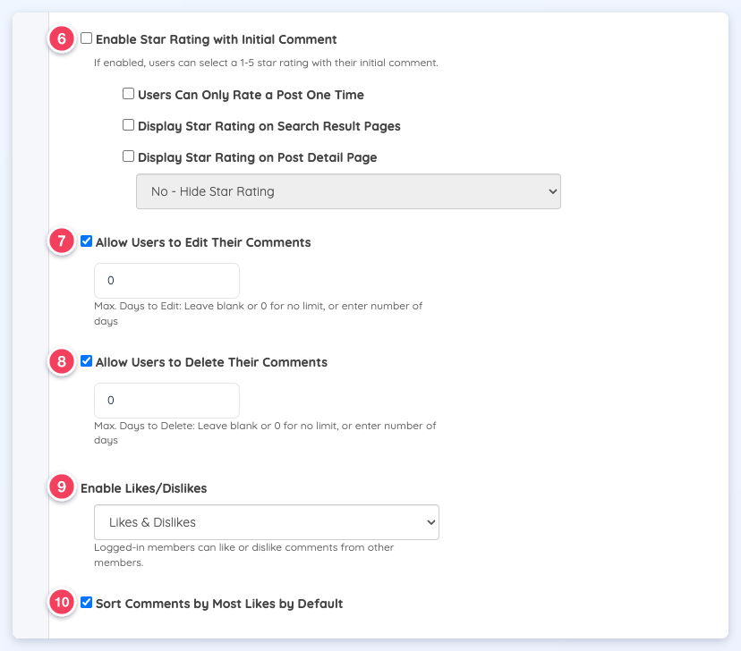Click the Enable Star Rating with Initial Comment label

[x=216, y=39]
